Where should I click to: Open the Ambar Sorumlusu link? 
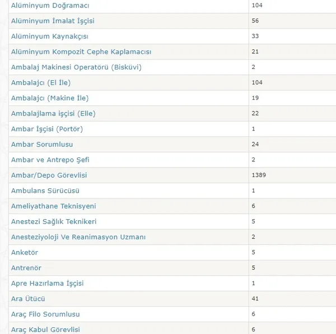(x=42, y=144)
